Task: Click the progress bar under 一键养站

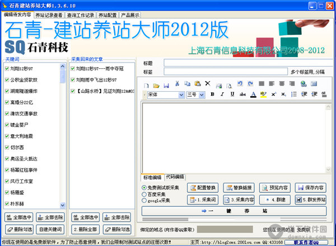Action: (x=235, y=219)
